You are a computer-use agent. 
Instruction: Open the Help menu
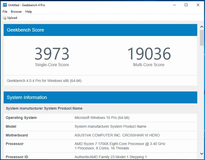point(29,12)
